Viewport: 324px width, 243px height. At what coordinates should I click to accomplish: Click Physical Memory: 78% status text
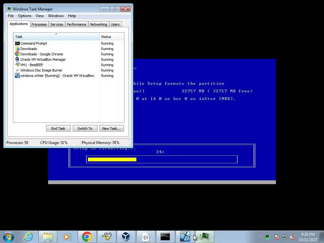[100, 143]
